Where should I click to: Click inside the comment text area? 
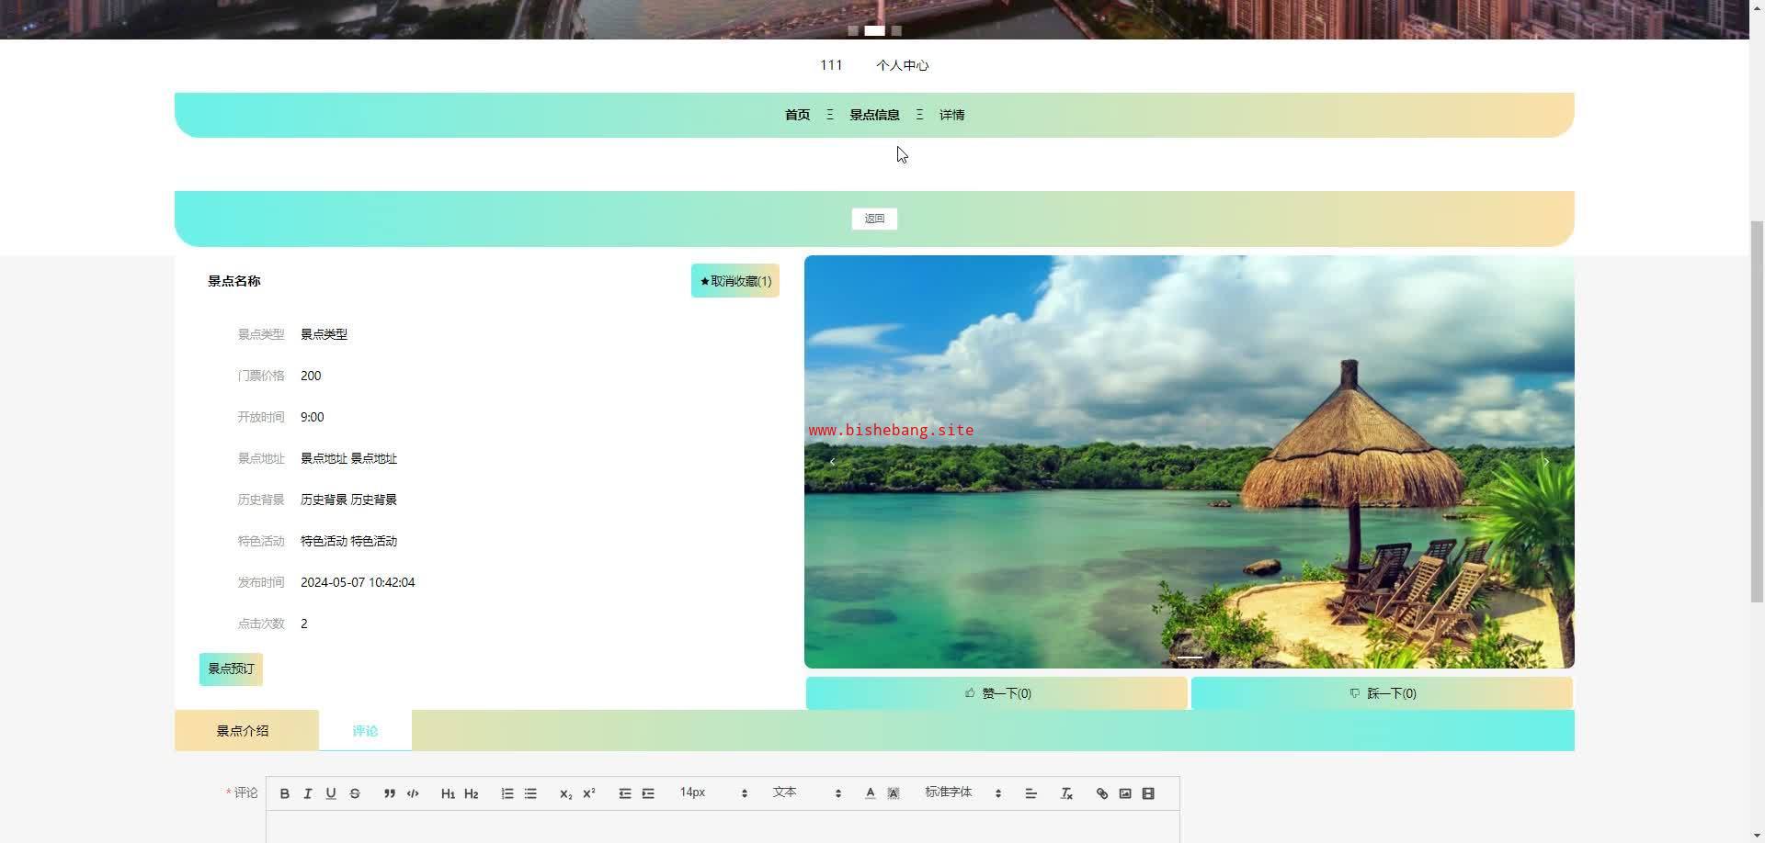723,826
